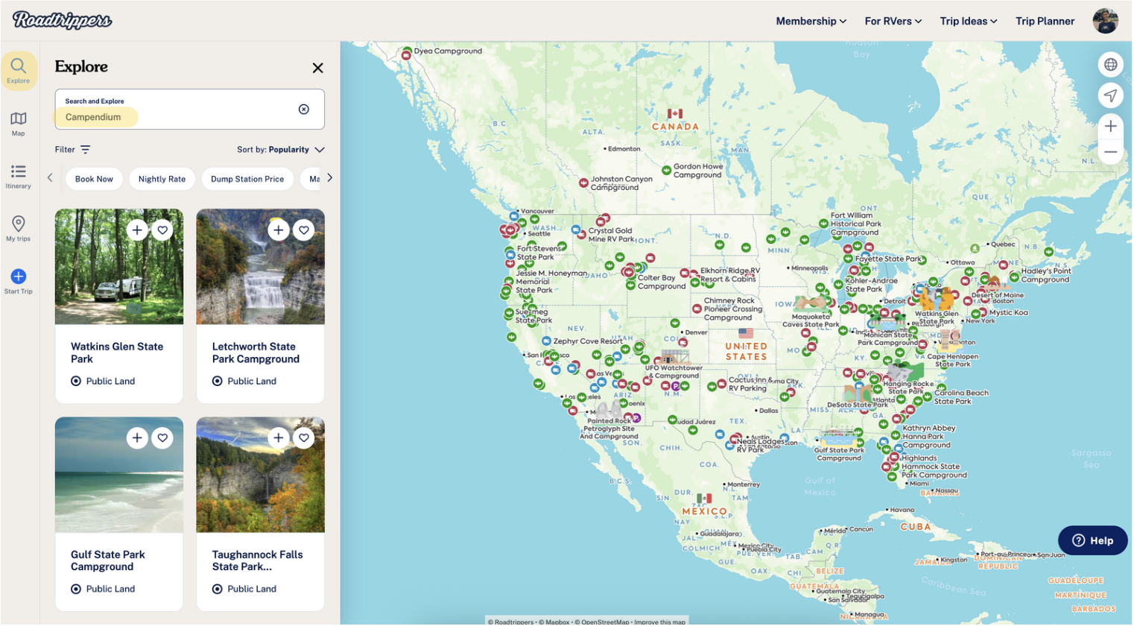Open the Help widget
The image size is (1134, 626).
(1093, 541)
